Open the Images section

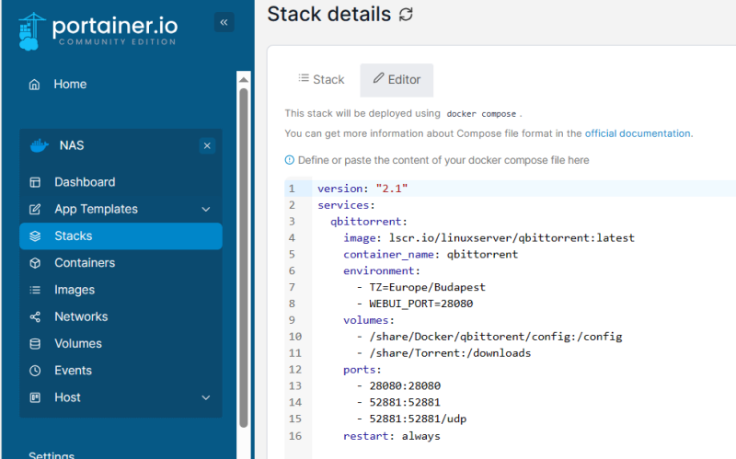click(75, 290)
